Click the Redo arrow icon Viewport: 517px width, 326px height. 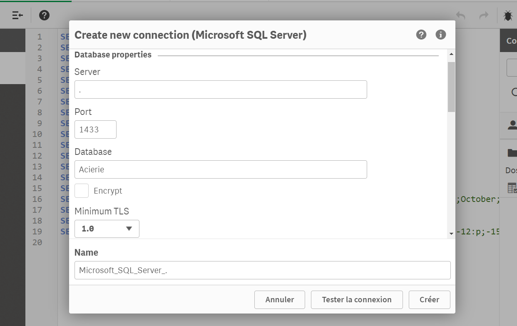(483, 15)
